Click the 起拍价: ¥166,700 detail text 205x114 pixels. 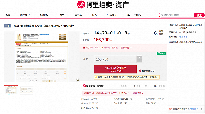coord(90,103)
